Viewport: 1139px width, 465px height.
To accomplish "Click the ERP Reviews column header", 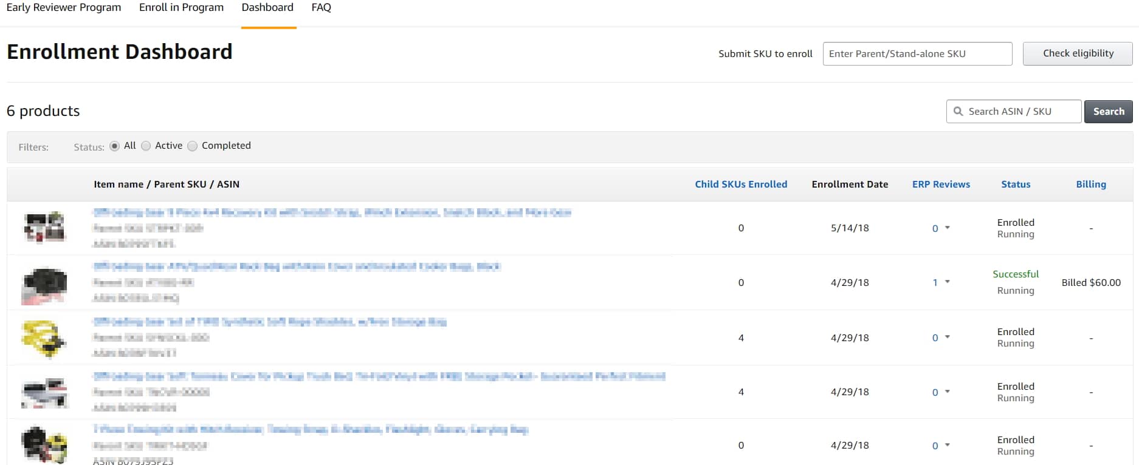I will pyautogui.click(x=941, y=185).
